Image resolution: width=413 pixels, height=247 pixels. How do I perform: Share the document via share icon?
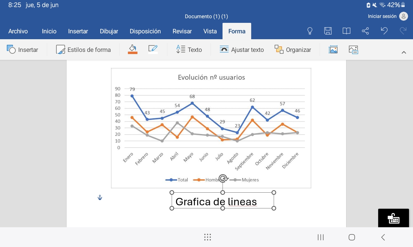(365, 31)
